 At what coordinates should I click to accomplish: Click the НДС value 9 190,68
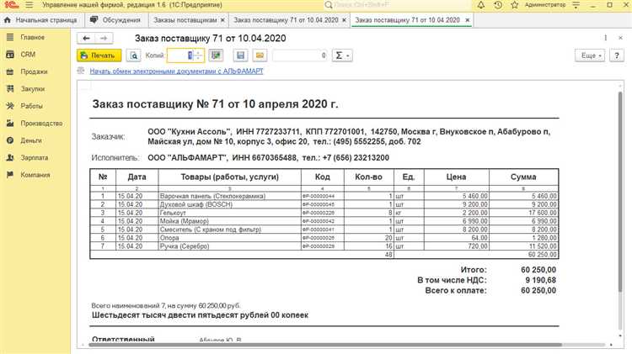point(540,280)
